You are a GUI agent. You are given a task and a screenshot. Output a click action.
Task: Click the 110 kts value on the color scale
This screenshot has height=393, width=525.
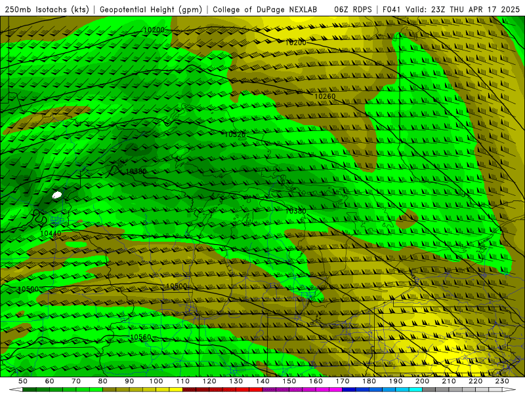183,381
